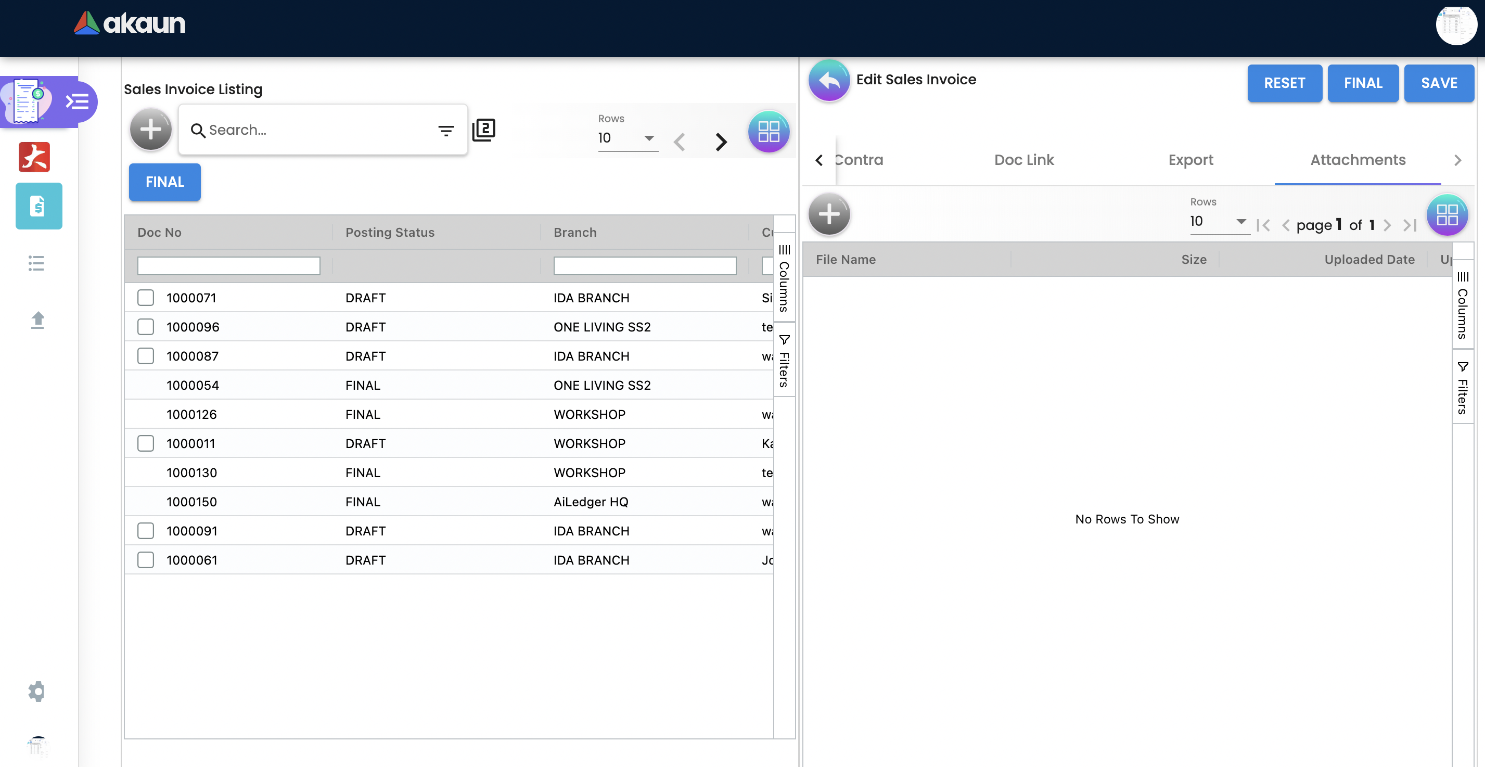
Task: Click the RESET button
Action: click(1284, 83)
